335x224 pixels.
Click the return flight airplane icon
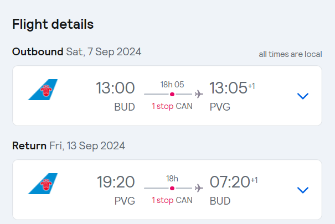pyautogui.click(x=199, y=188)
